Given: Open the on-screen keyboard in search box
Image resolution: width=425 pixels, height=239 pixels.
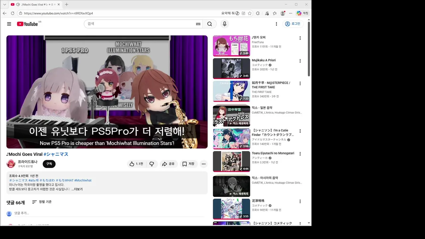Looking at the screenshot, I should [x=198, y=24].
